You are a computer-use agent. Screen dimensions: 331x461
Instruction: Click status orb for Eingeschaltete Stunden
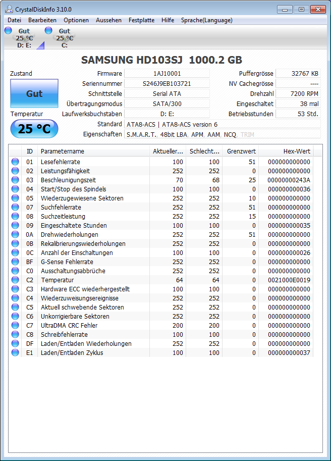point(15,226)
